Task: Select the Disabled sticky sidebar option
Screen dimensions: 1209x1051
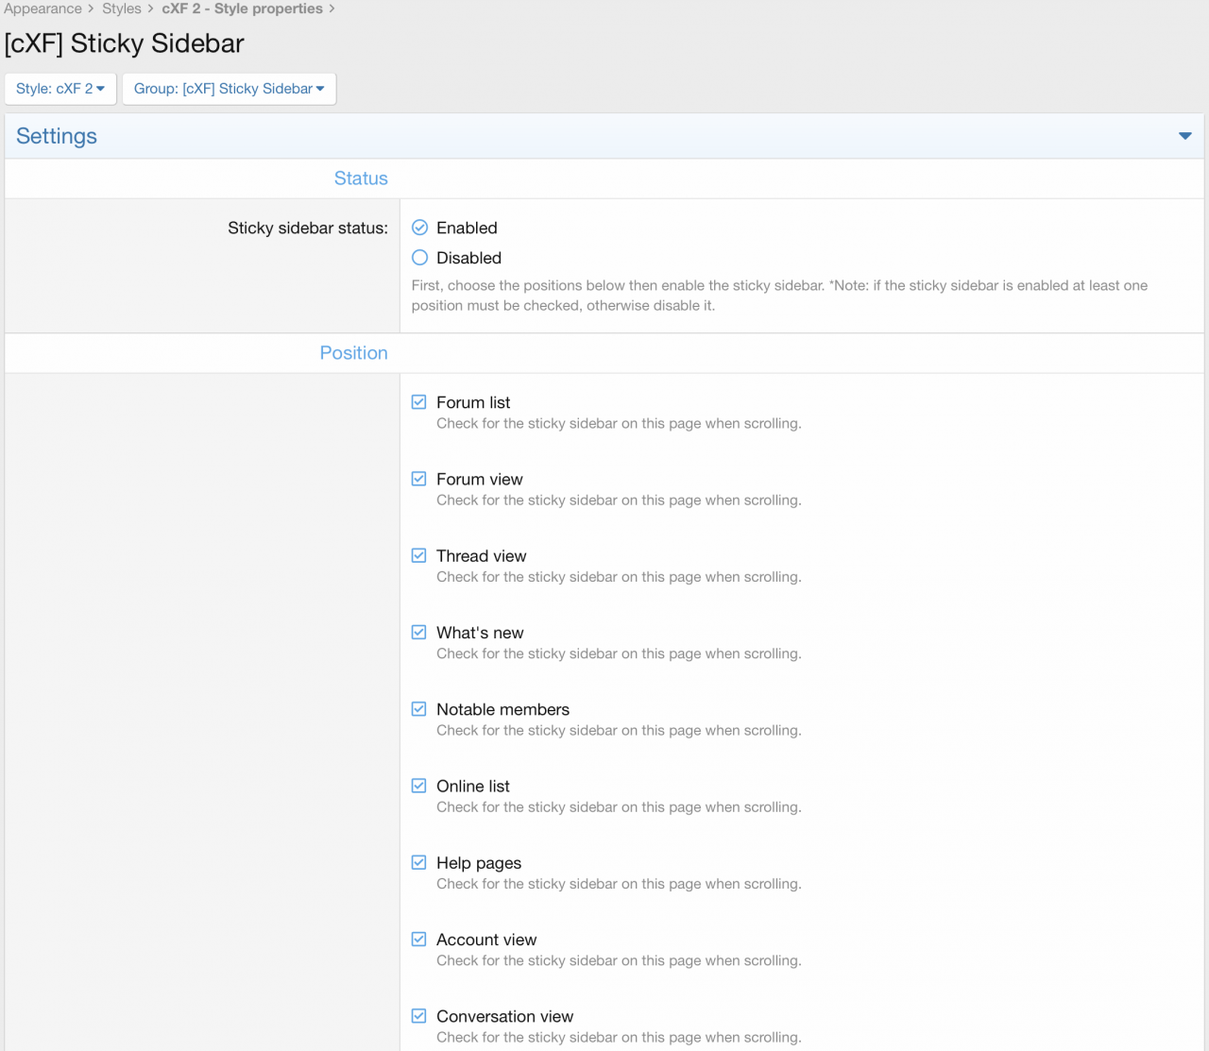Action: (x=420, y=258)
